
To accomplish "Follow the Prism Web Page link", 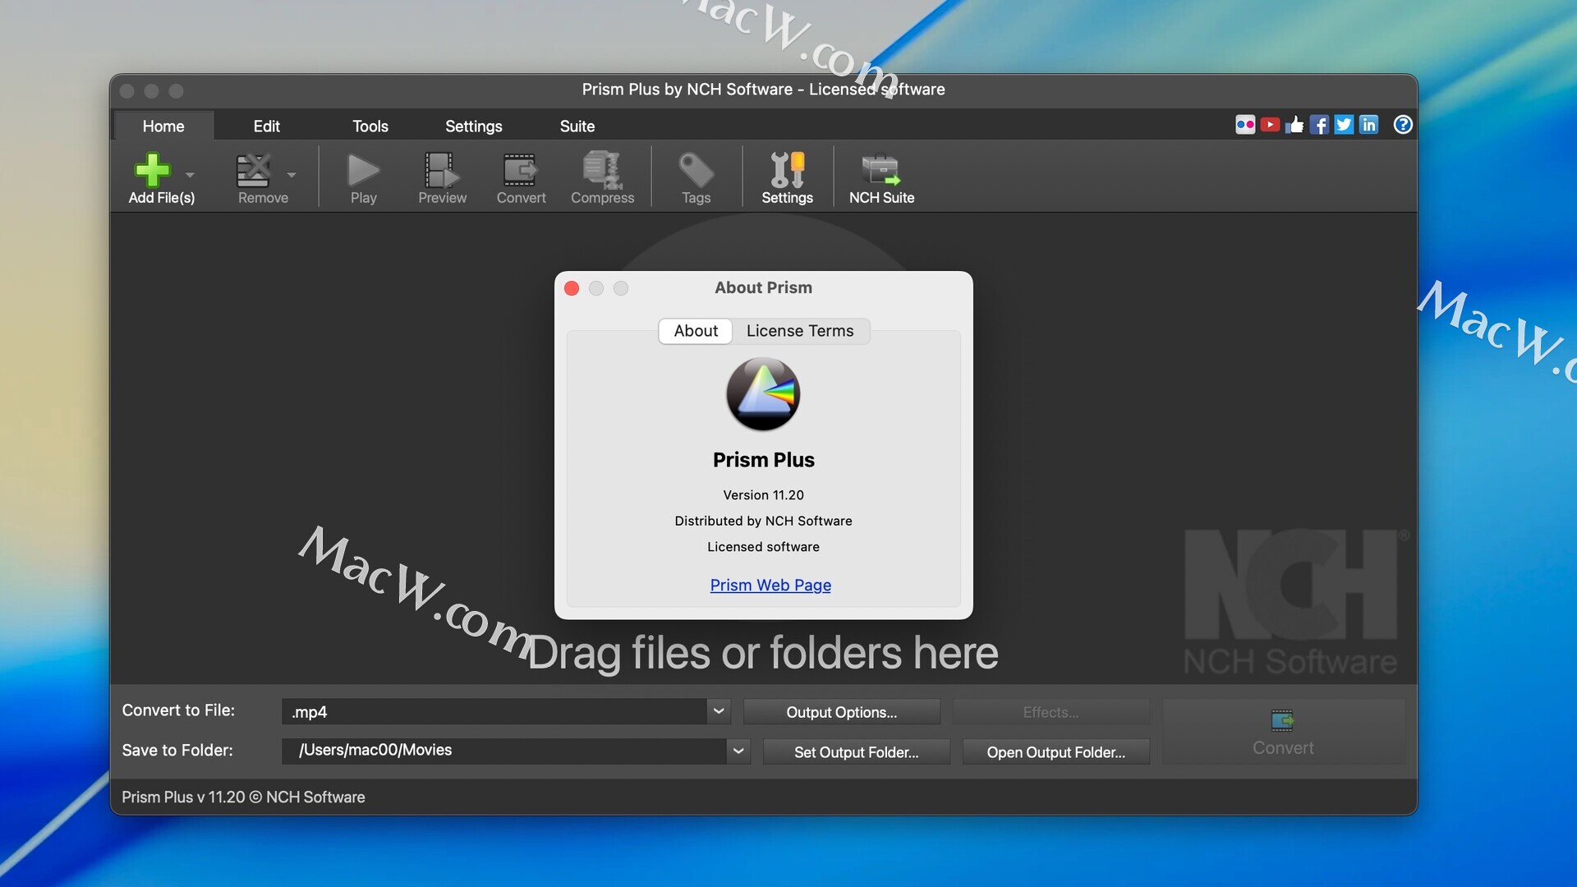I will point(770,585).
